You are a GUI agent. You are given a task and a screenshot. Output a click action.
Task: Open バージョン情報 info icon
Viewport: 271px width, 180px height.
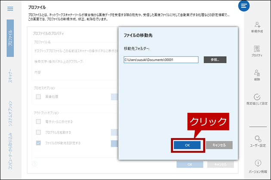pos(257,163)
